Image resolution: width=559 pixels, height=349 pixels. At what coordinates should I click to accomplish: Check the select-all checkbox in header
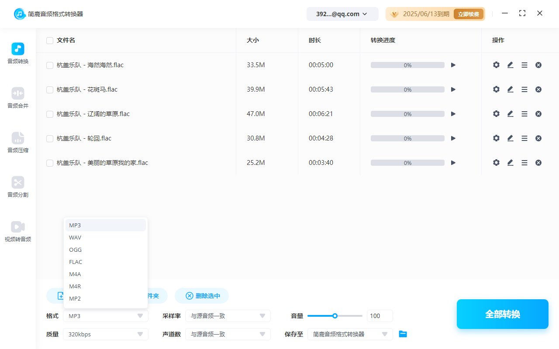(x=49, y=40)
